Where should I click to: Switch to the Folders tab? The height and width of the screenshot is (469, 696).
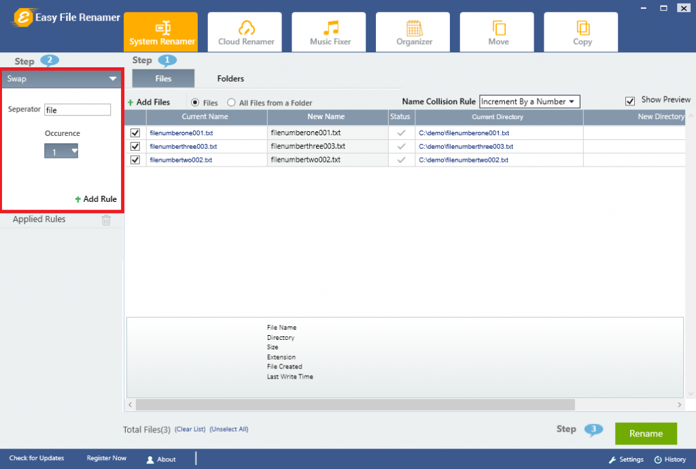click(x=230, y=78)
